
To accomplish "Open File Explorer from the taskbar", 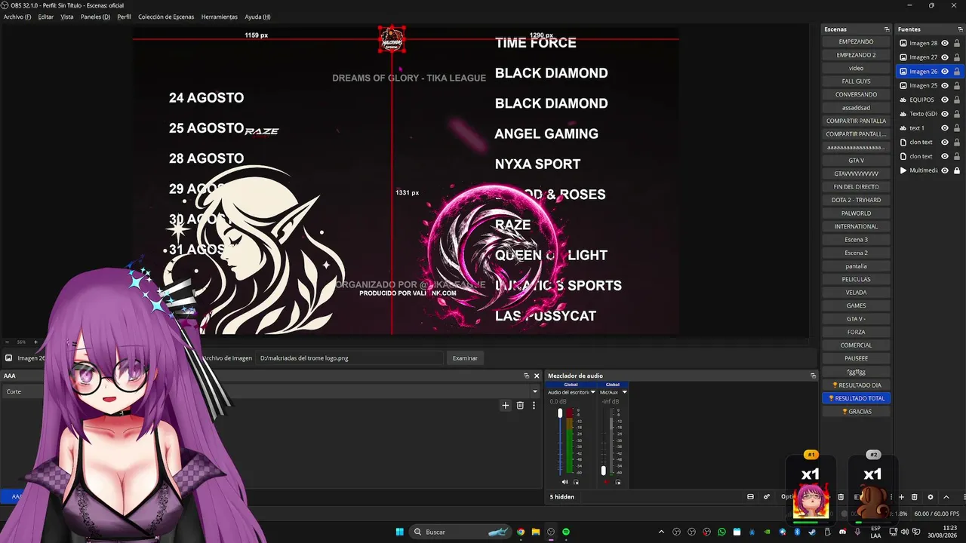I will click(x=536, y=532).
